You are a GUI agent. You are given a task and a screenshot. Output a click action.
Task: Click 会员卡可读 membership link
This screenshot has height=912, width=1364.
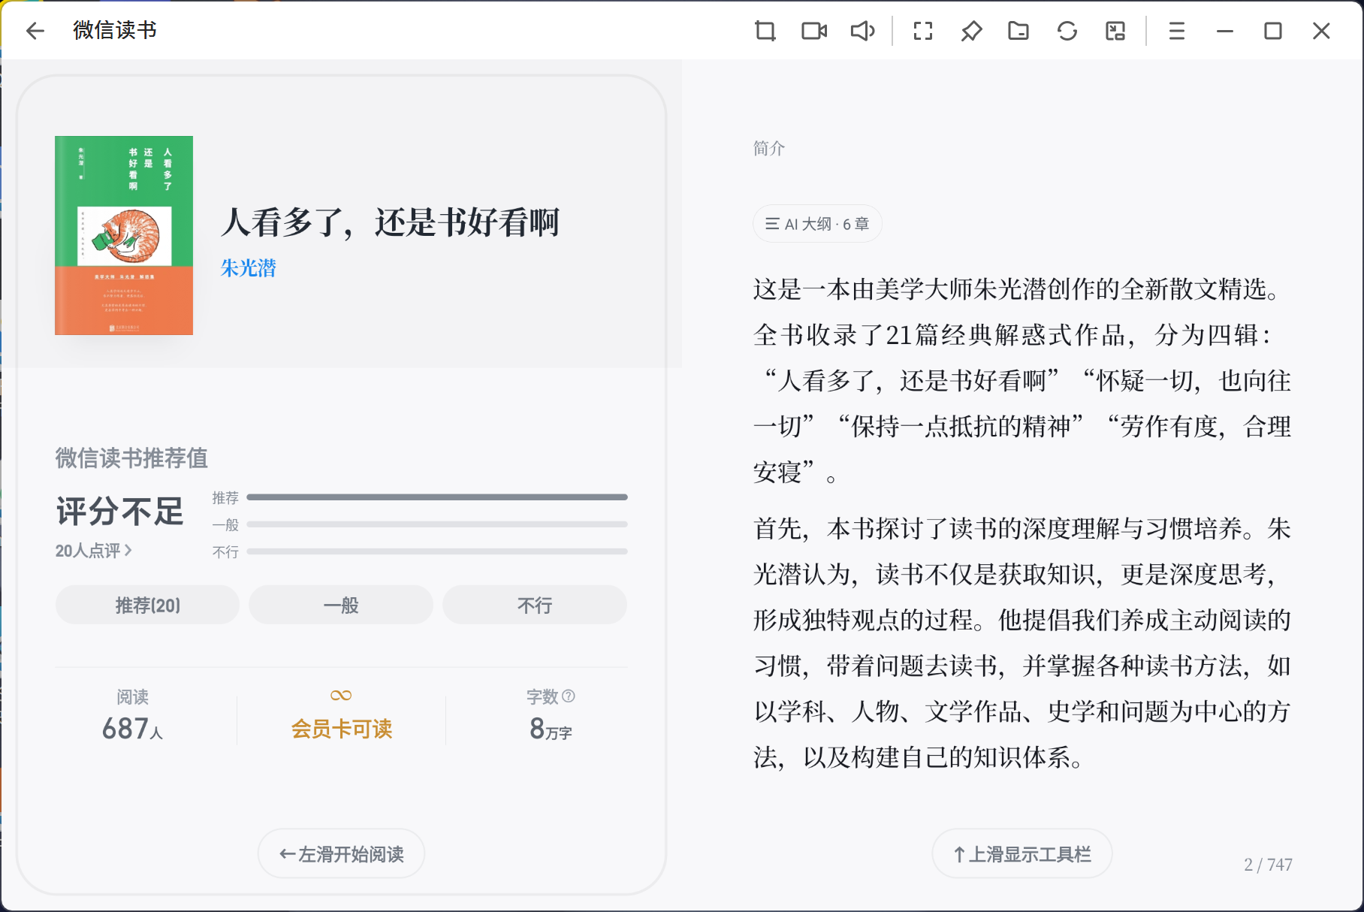click(341, 728)
